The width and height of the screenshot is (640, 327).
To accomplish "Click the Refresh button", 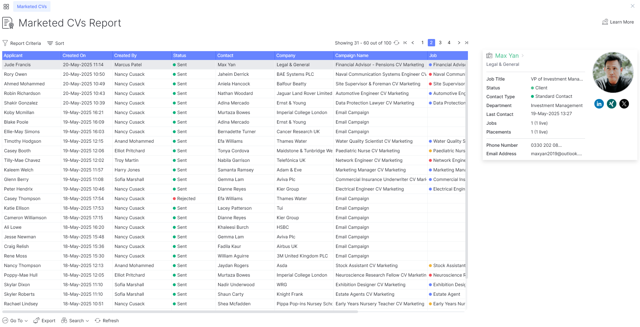I will coord(107,321).
